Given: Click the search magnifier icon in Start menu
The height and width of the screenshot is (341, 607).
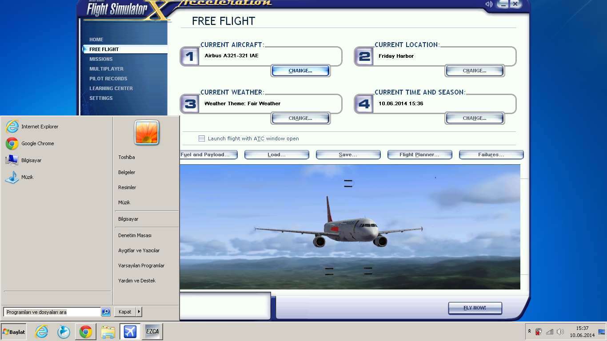Looking at the screenshot, I should (106, 312).
